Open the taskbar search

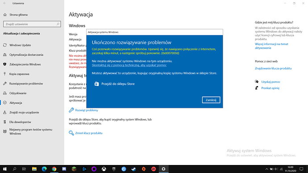(x=14, y=169)
